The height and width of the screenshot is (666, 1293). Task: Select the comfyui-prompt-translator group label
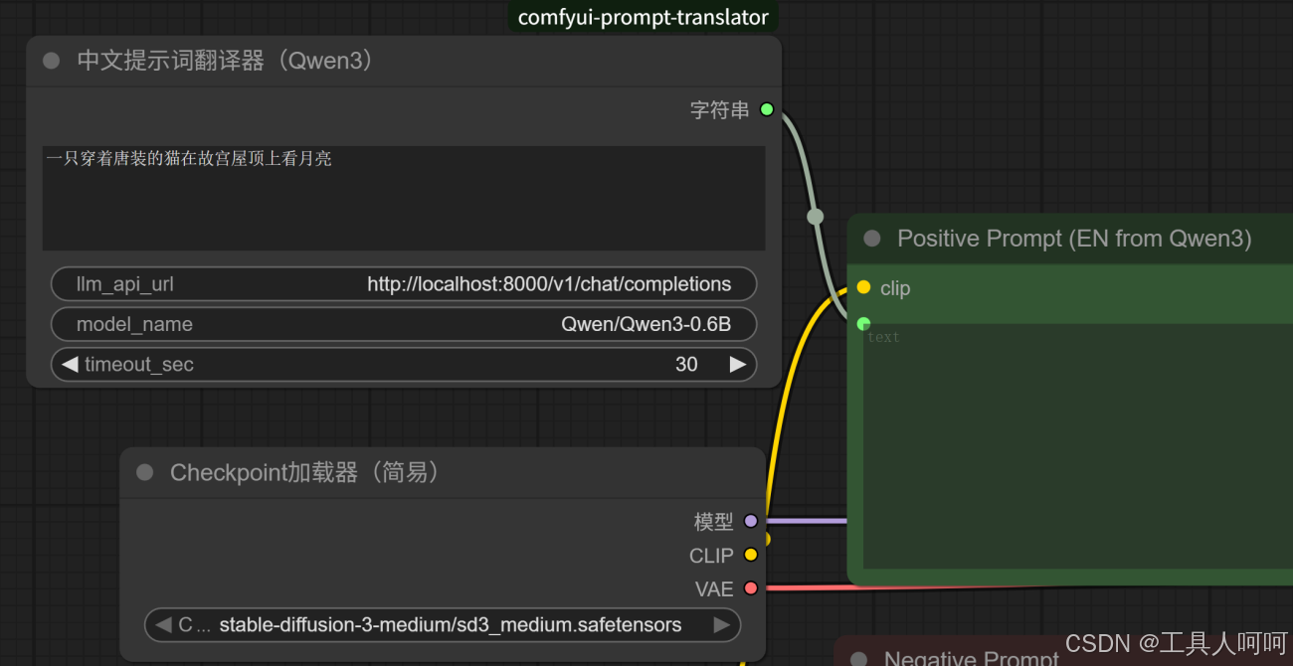644,17
